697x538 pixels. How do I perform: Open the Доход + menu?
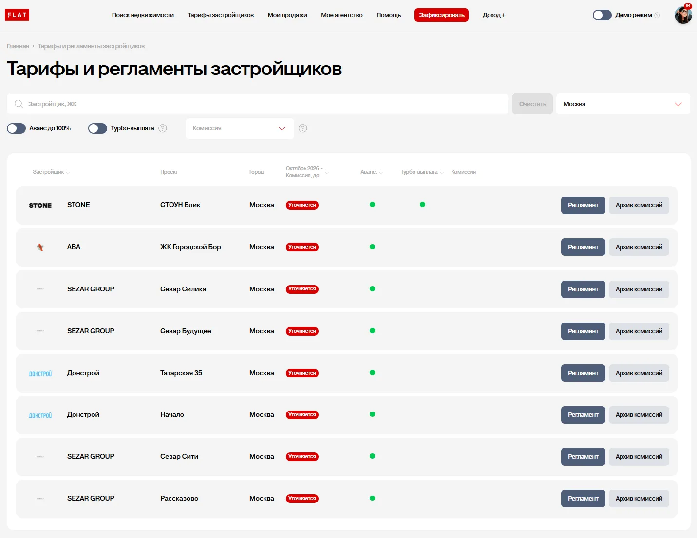(x=494, y=15)
